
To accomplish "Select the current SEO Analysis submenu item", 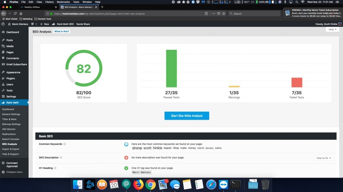I will click(x=9, y=144).
